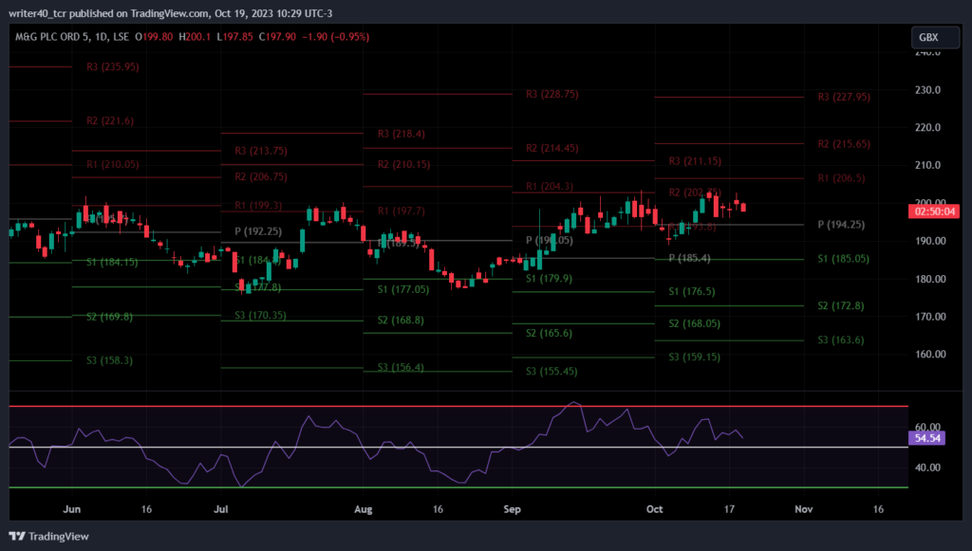Click the S2 (165.6) support label

point(550,333)
